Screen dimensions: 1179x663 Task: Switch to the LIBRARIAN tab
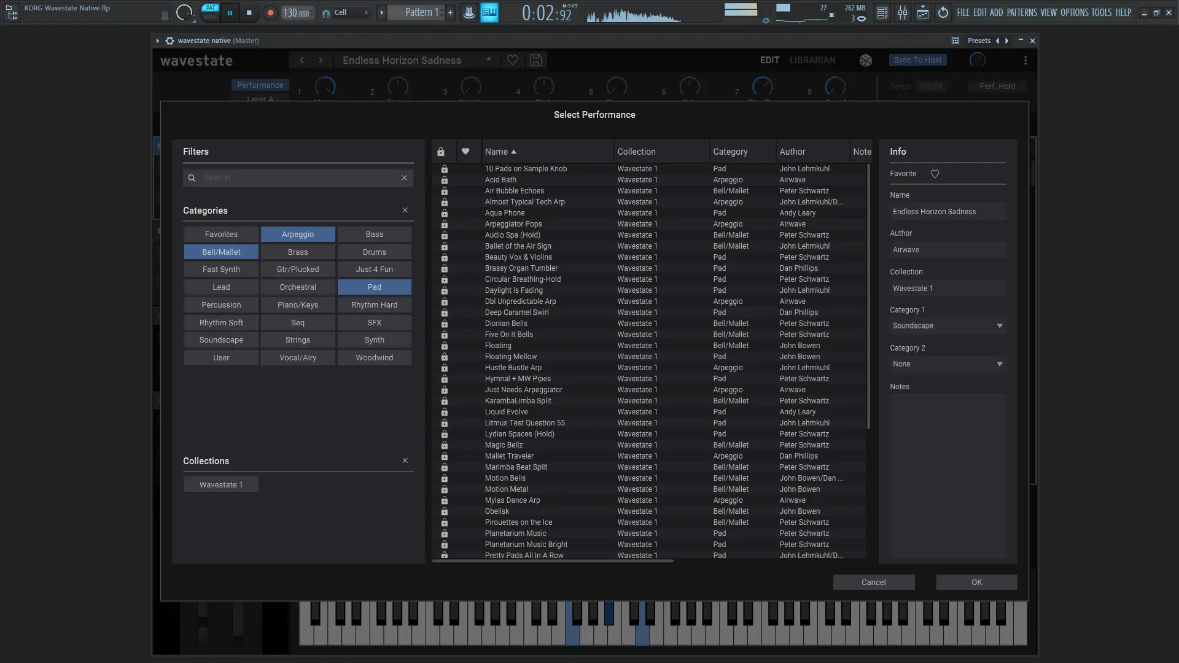click(x=812, y=60)
